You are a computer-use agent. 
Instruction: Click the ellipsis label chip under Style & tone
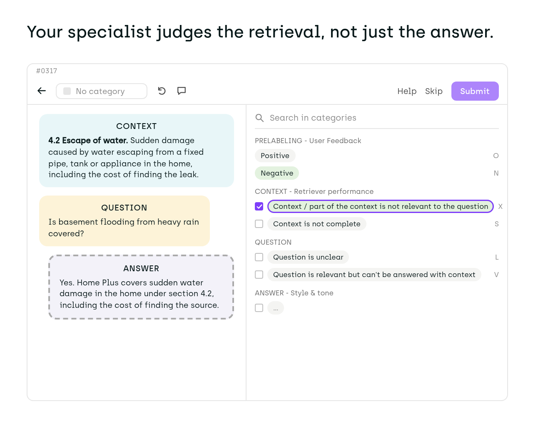click(x=276, y=308)
